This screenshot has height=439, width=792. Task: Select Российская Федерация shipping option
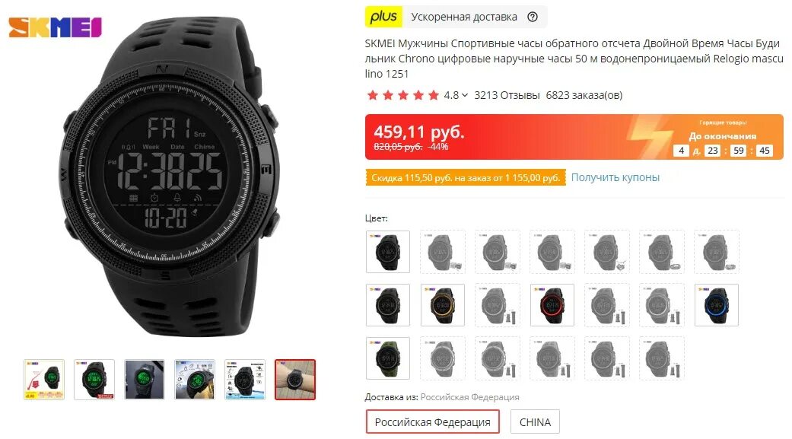pyautogui.click(x=432, y=422)
